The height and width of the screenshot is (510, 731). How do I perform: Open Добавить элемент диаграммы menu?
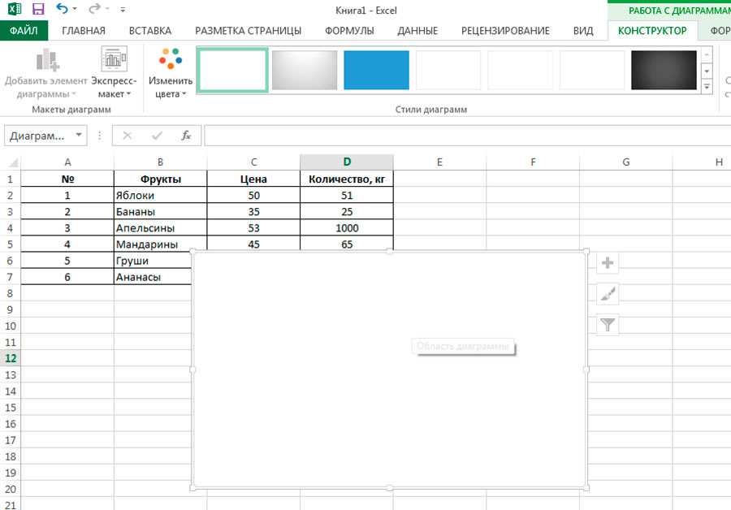click(x=45, y=74)
